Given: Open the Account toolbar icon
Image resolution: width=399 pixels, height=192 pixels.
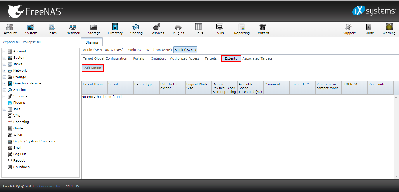Looking at the screenshot, I should (x=10, y=29).
